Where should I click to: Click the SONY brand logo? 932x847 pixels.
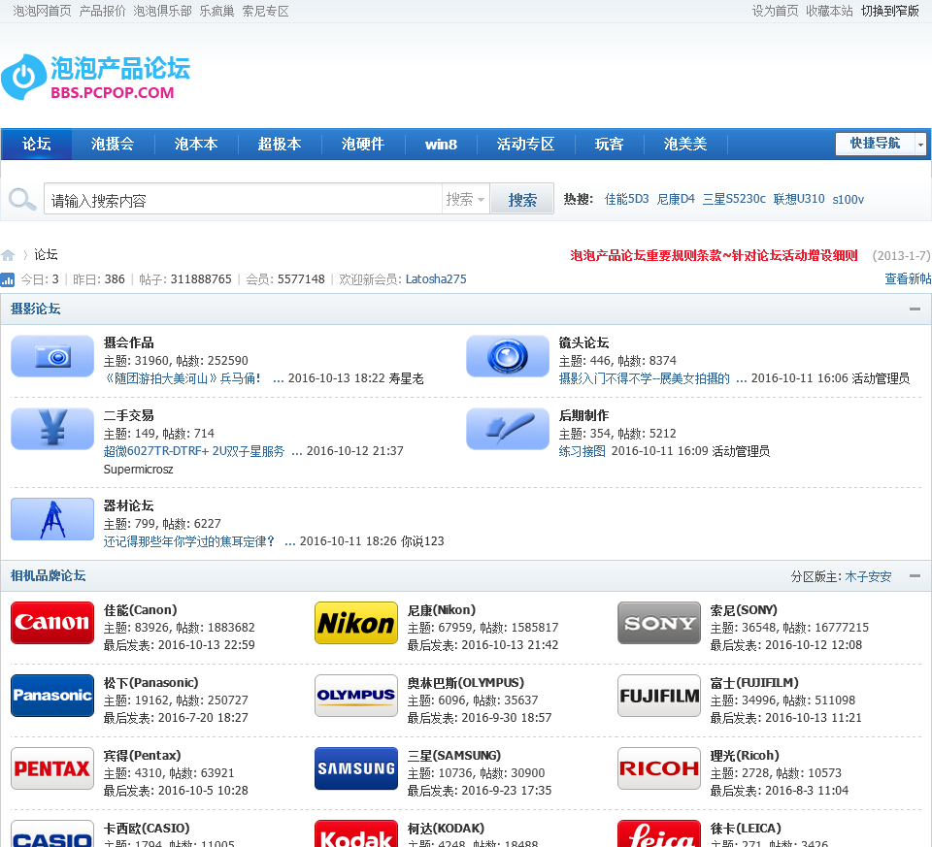pyautogui.click(x=659, y=623)
